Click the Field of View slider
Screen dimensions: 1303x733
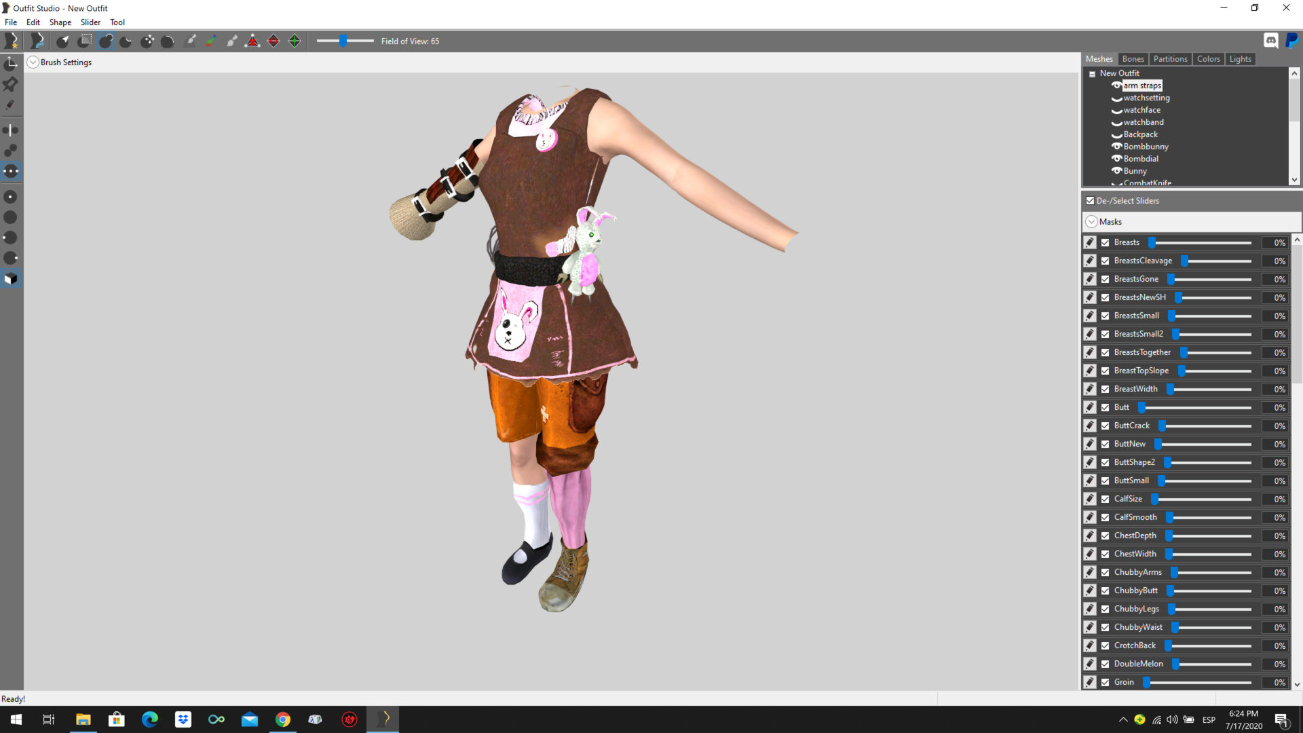point(345,41)
